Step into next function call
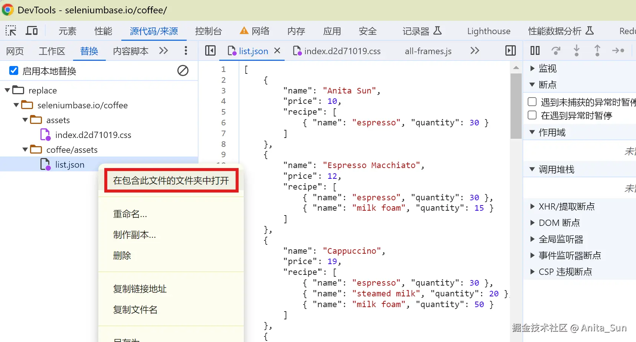The height and width of the screenshot is (342, 636). click(577, 50)
